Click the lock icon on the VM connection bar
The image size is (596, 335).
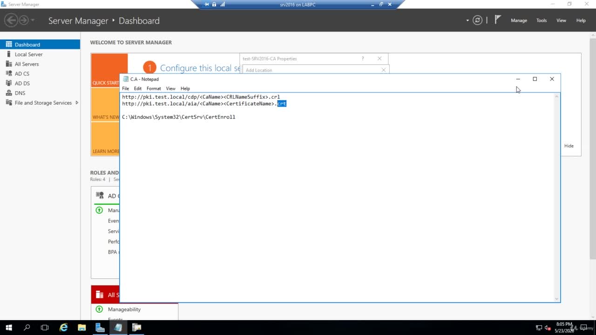pyautogui.click(x=214, y=4)
